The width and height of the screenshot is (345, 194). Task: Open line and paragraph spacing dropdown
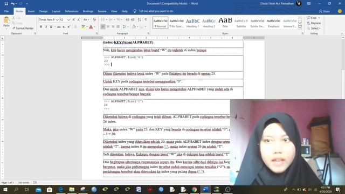pyautogui.click(x=125, y=26)
